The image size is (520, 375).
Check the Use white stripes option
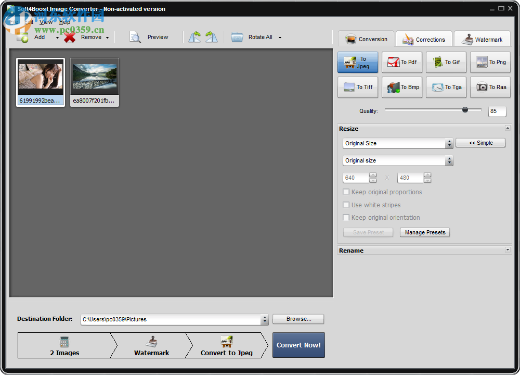(346, 205)
